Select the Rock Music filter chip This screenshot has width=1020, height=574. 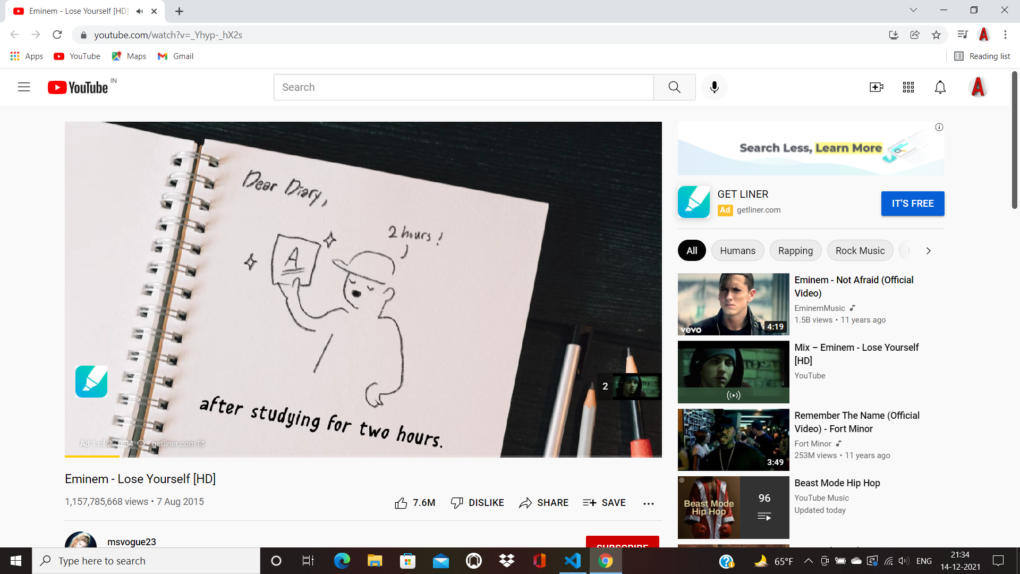click(860, 251)
